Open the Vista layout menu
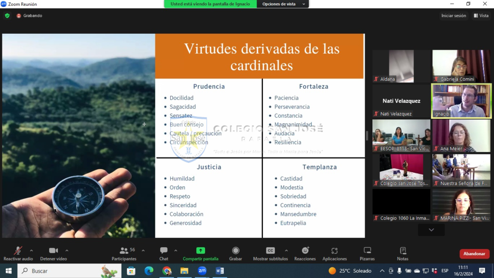Viewport: 494px width, 278px height. click(x=481, y=15)
